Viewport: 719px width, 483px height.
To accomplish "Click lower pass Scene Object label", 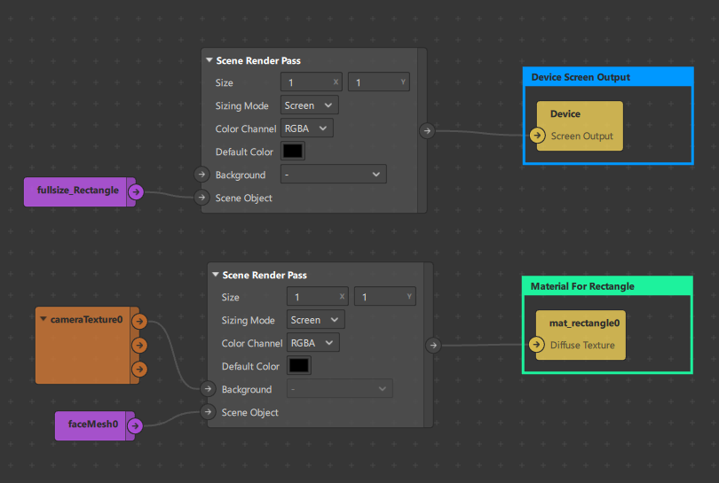I will (x=250, y=412).
